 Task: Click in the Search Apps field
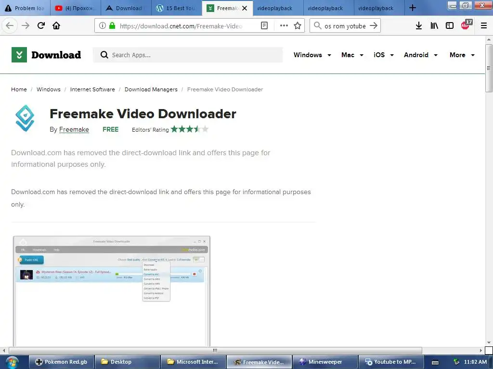click(188, 55)
